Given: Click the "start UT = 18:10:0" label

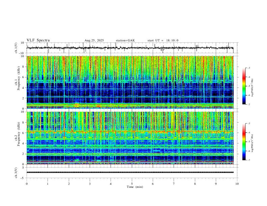Looking at the screenshot, I should [163, 40].
